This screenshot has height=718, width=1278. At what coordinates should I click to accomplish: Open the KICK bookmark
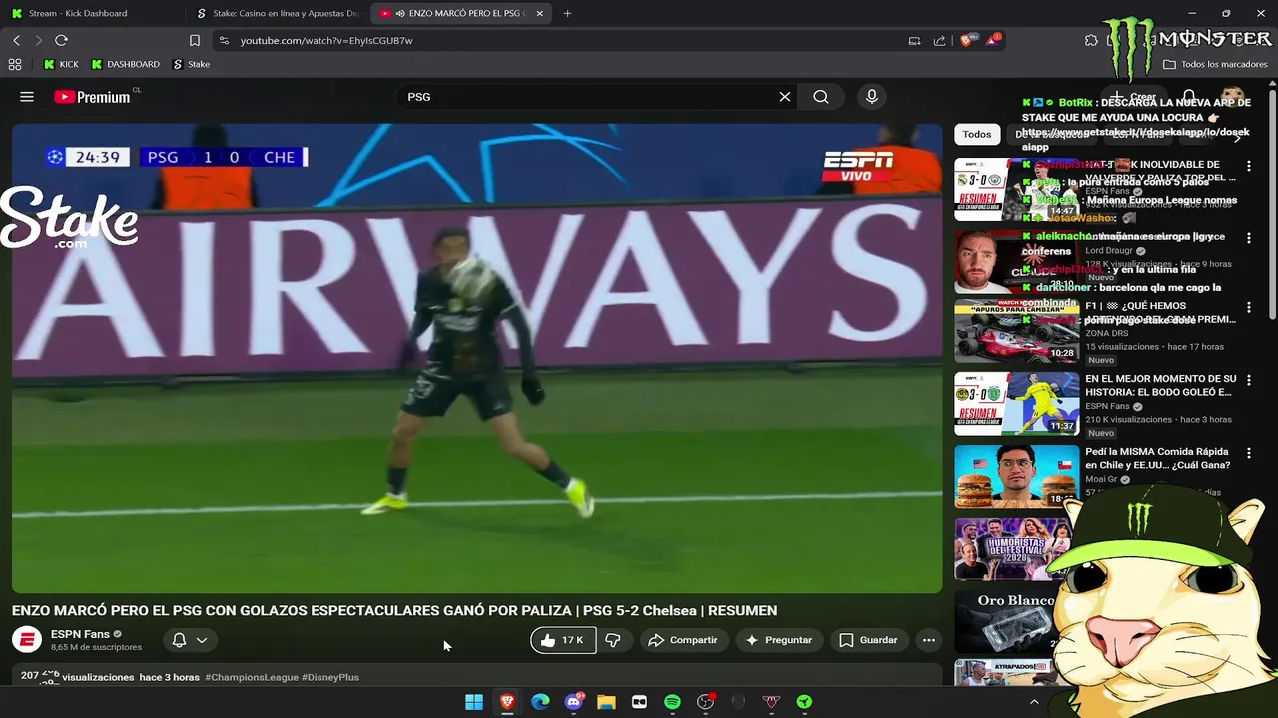pos(61,64)
